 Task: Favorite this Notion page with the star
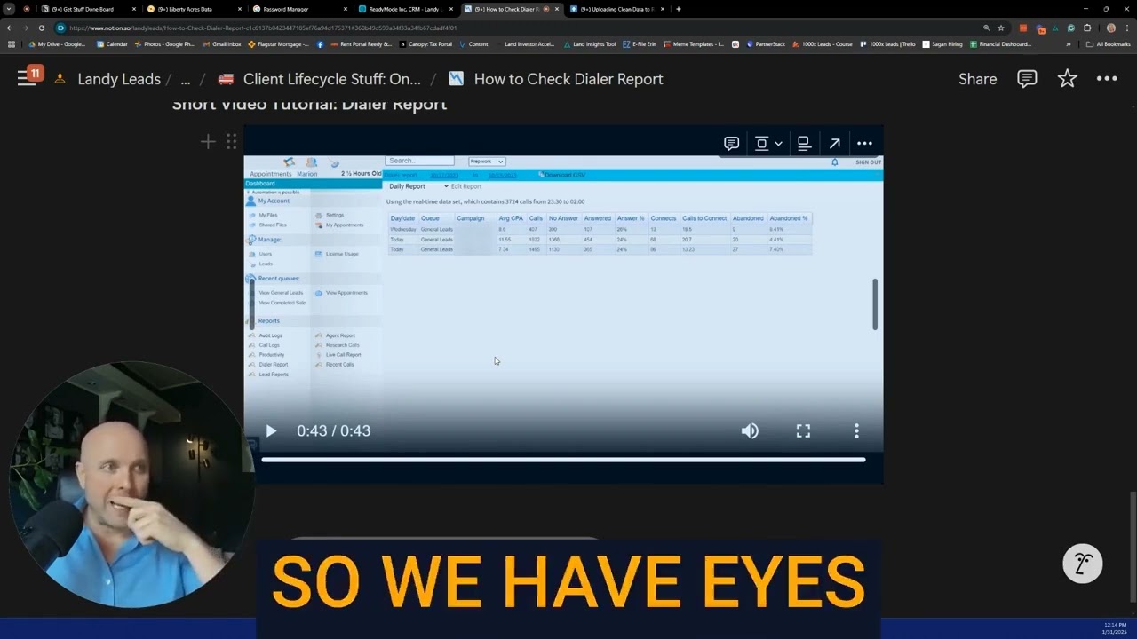click(1067, 79)
